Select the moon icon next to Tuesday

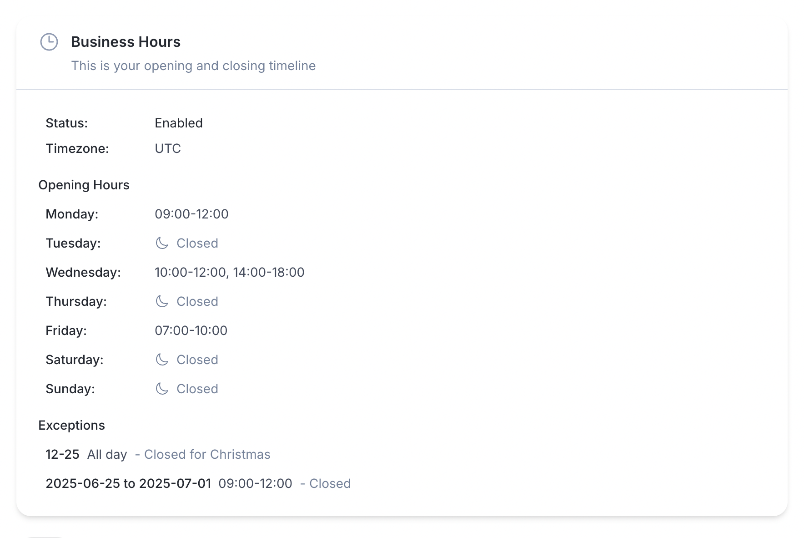pyautogui.click(x=162, y=243)
